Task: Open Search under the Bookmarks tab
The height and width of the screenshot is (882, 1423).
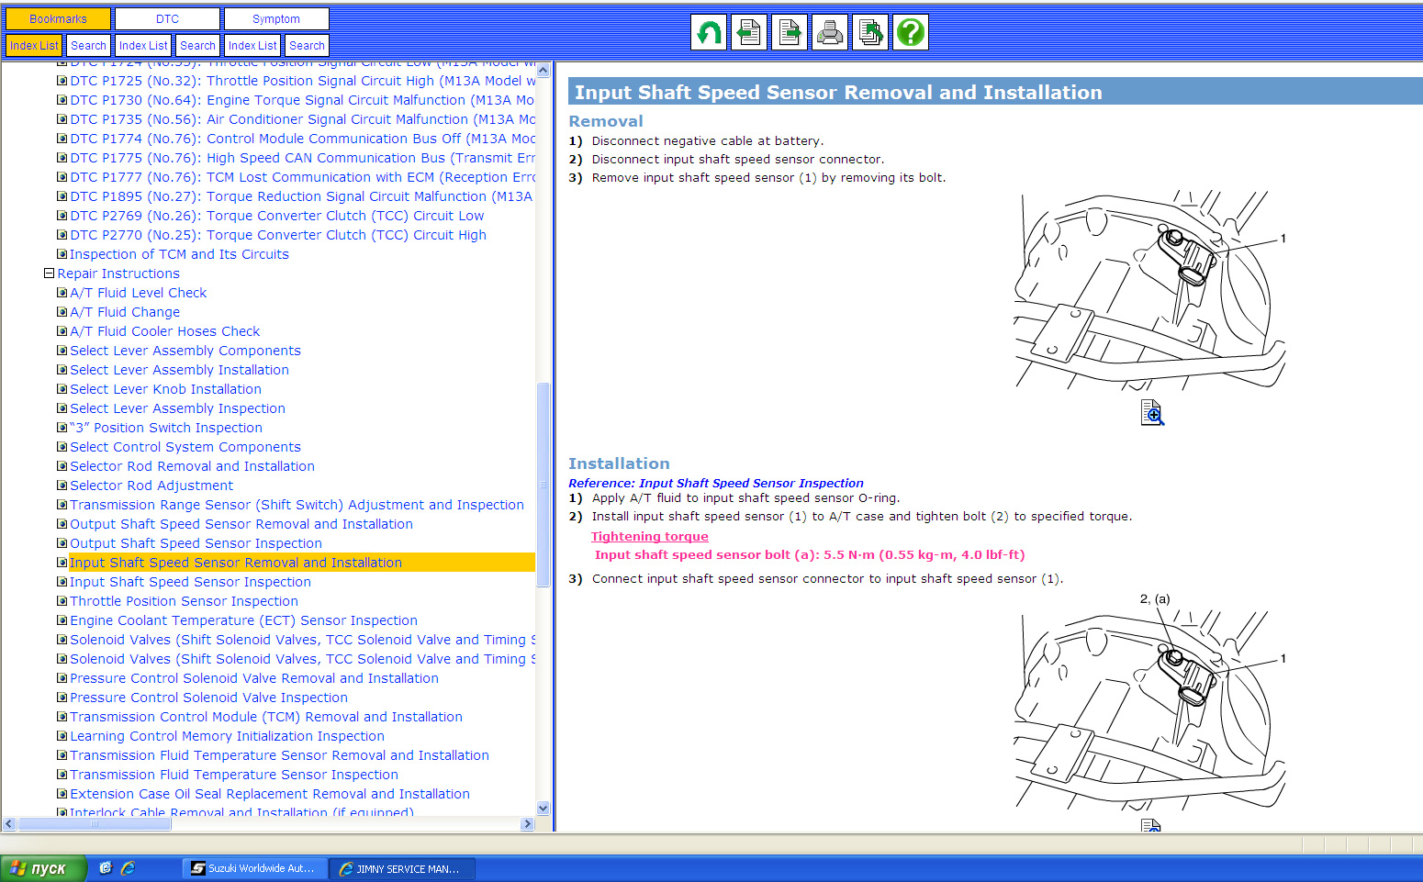Action: pyautogui.click(x=88, y=46)
